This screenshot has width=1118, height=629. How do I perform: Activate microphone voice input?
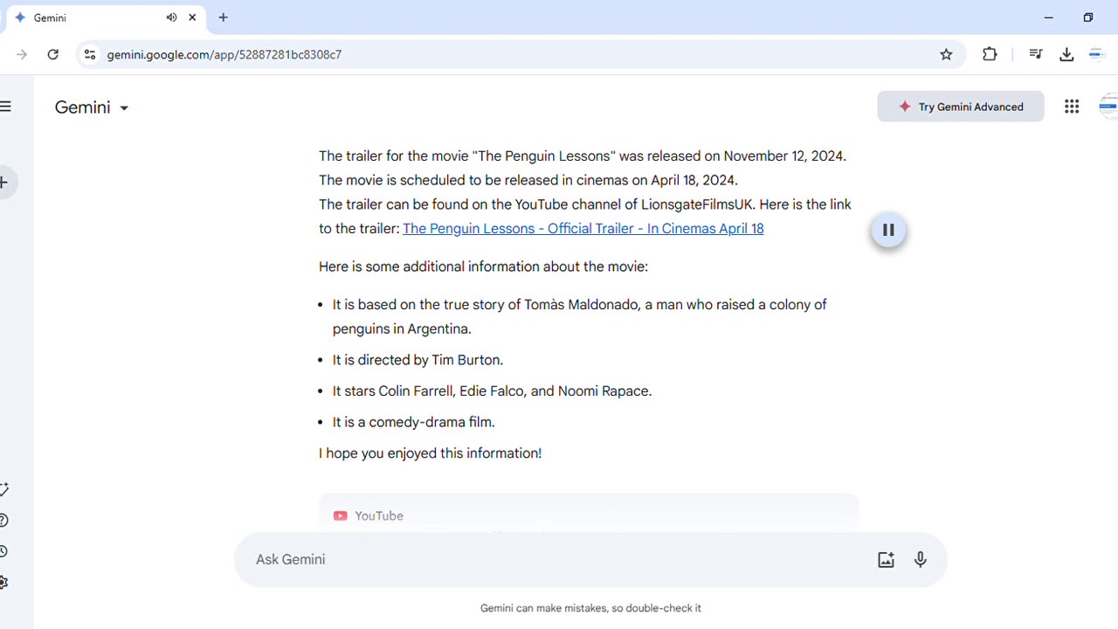[x=921, y=560]
